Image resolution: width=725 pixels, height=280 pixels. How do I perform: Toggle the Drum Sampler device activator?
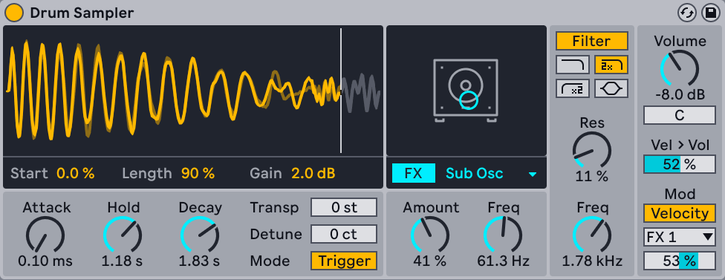click(x=14, y=13)
